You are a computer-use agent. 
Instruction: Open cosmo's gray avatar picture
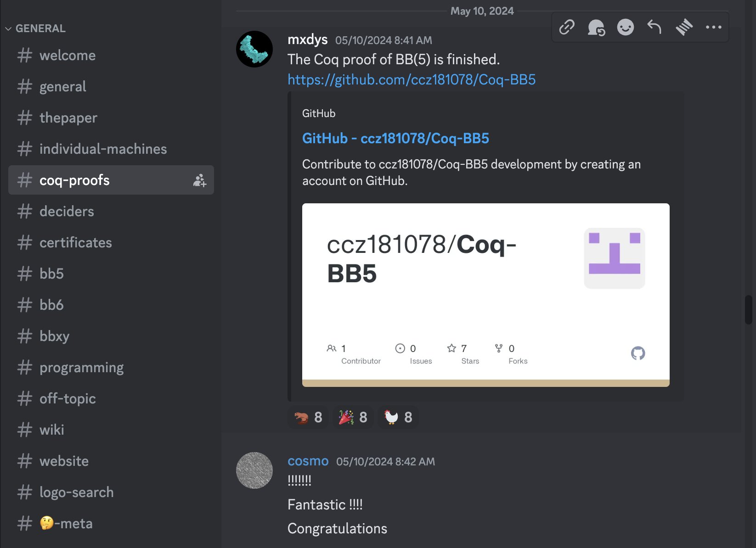[254, 470]
